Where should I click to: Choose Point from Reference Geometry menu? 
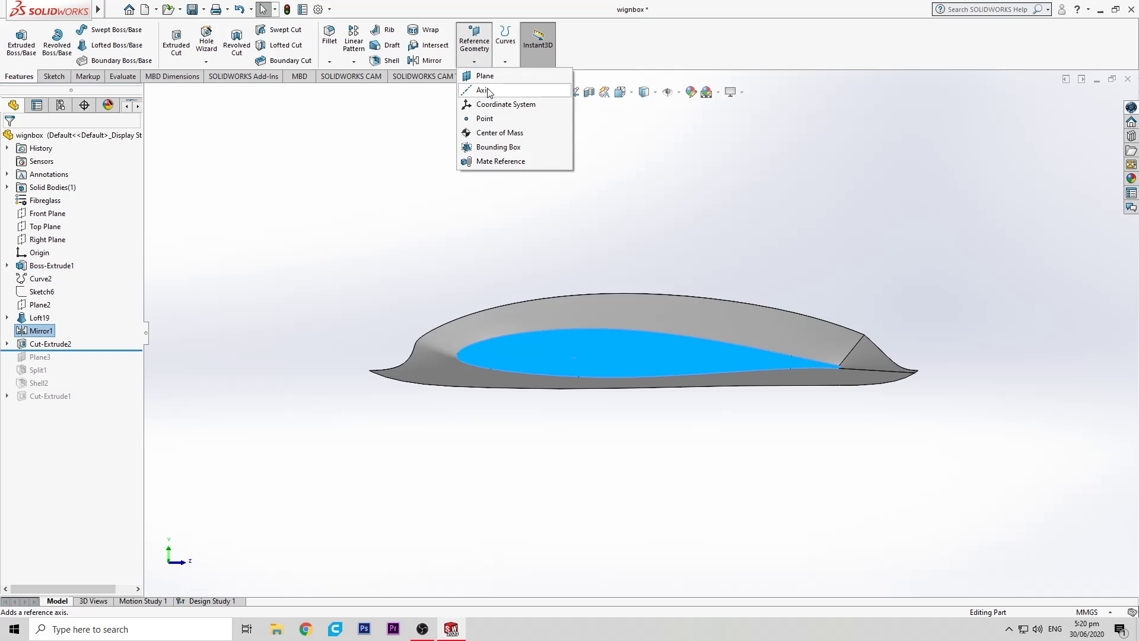click(514, 119)
